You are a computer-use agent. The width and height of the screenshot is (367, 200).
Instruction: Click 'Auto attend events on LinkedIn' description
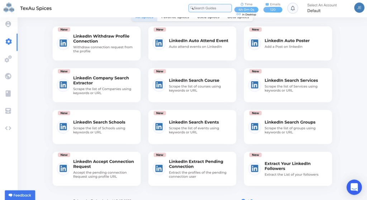pyautogui.click(x=195, y=47)
